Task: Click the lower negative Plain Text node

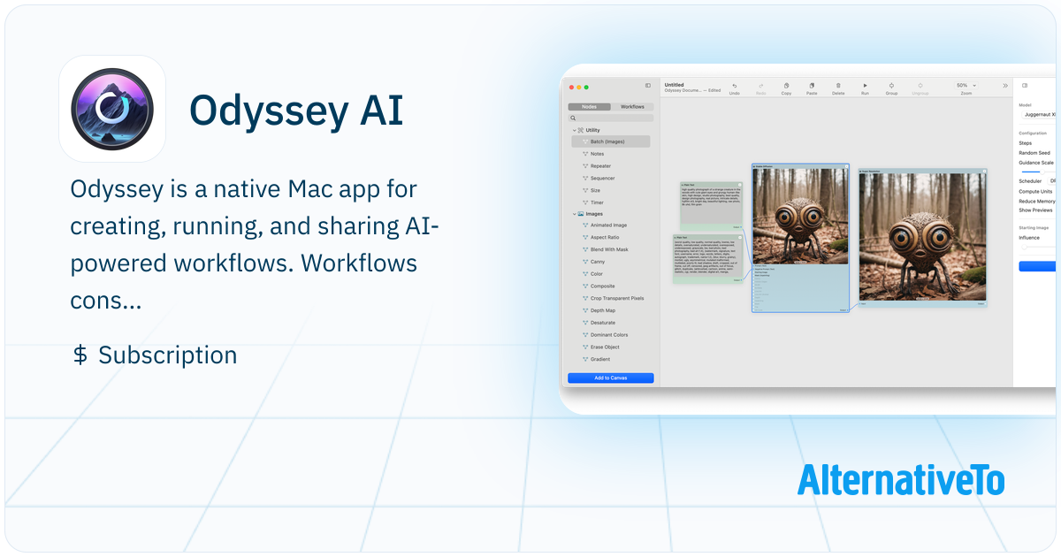Action: point(708,259)
